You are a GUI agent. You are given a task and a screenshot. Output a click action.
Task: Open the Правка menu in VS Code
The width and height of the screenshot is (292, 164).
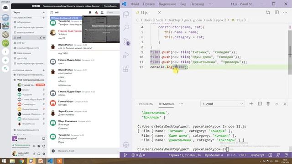149,4
